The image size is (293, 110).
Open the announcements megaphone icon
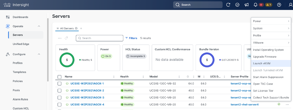(x=247, y=5)
